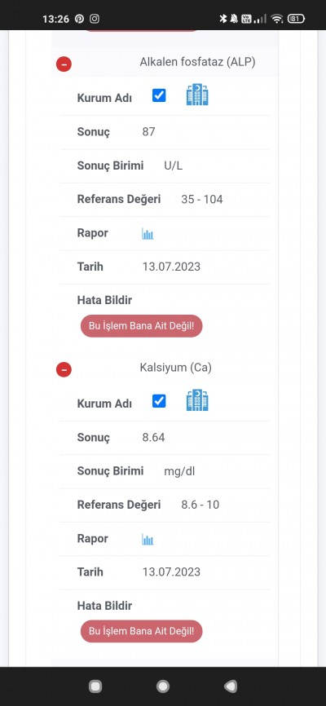The image size is (326, 706).
Task: Tap the ALP result value 87
Action: (148, 132)
